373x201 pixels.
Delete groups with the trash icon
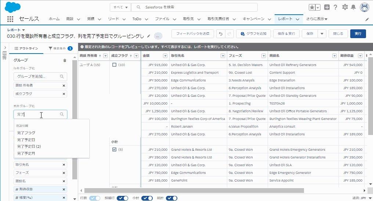pos(65,61)
